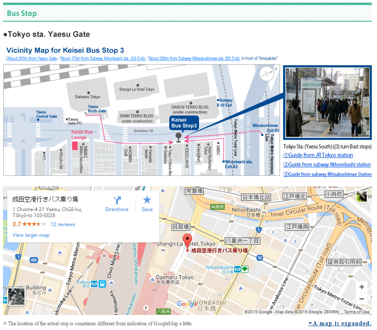Open Guide from JR Tokyo station link
Screen dimensions: 377x330
(318, 155)
